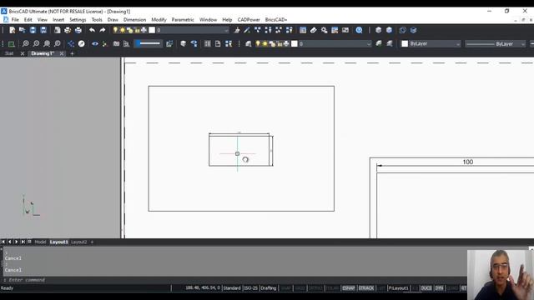This screenshot has width=534, height=300.
Task: Toggle SNAP in the status bar
Action: pos(285,288)
